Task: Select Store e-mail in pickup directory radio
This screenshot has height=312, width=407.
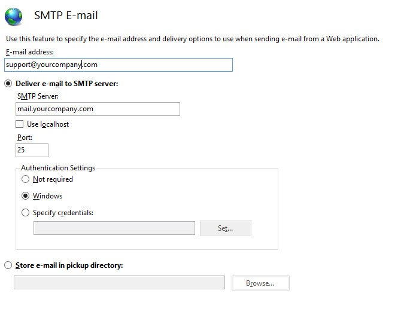Action: tap(8, 265)
